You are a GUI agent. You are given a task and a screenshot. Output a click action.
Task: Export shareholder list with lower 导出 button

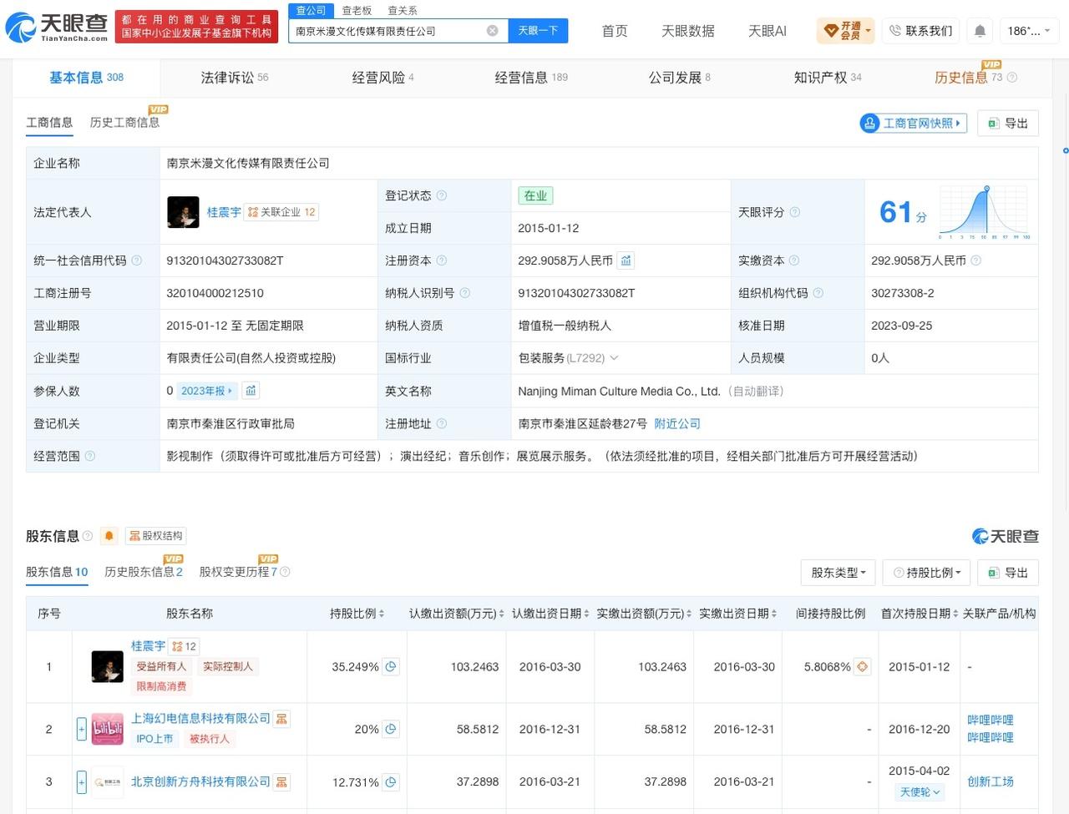point(1008,573)
